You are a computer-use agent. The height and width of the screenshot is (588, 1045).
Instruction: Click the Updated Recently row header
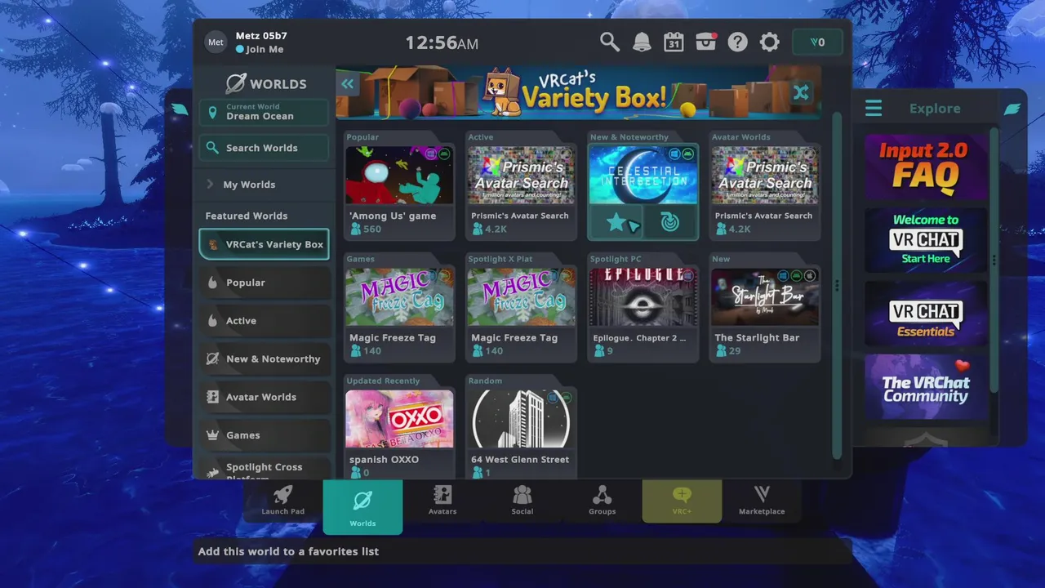coord(383,381)
